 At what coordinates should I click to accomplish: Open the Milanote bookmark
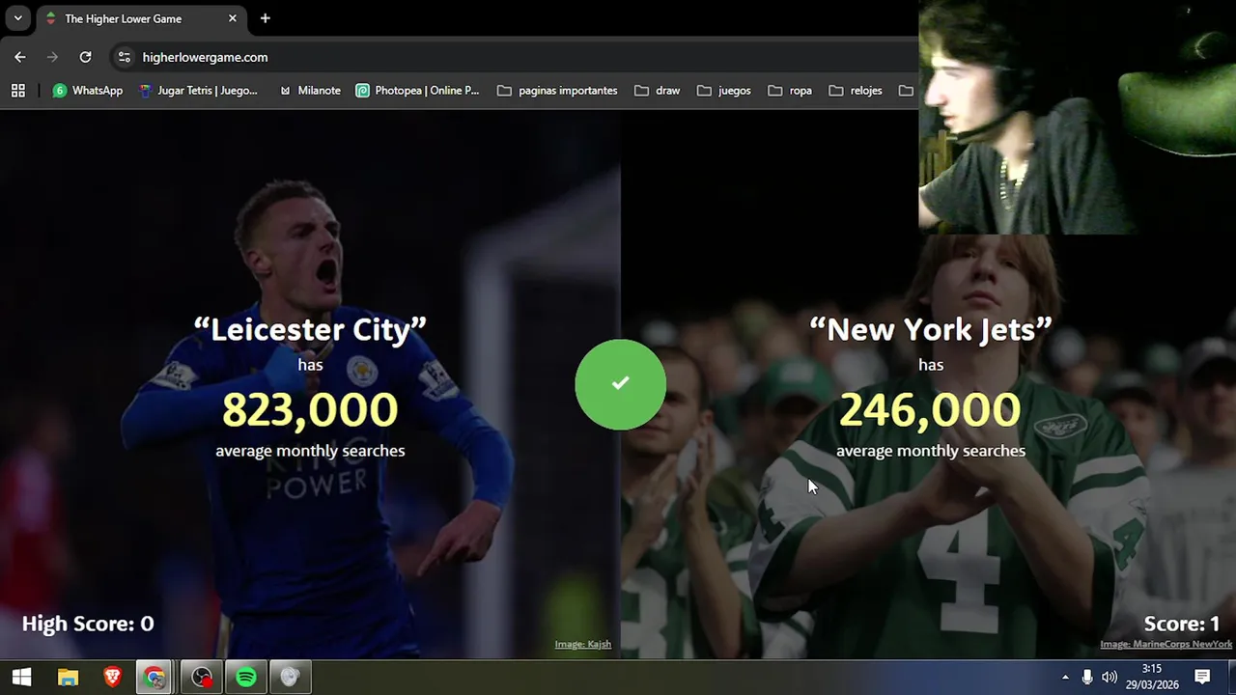tap(309, 91)
